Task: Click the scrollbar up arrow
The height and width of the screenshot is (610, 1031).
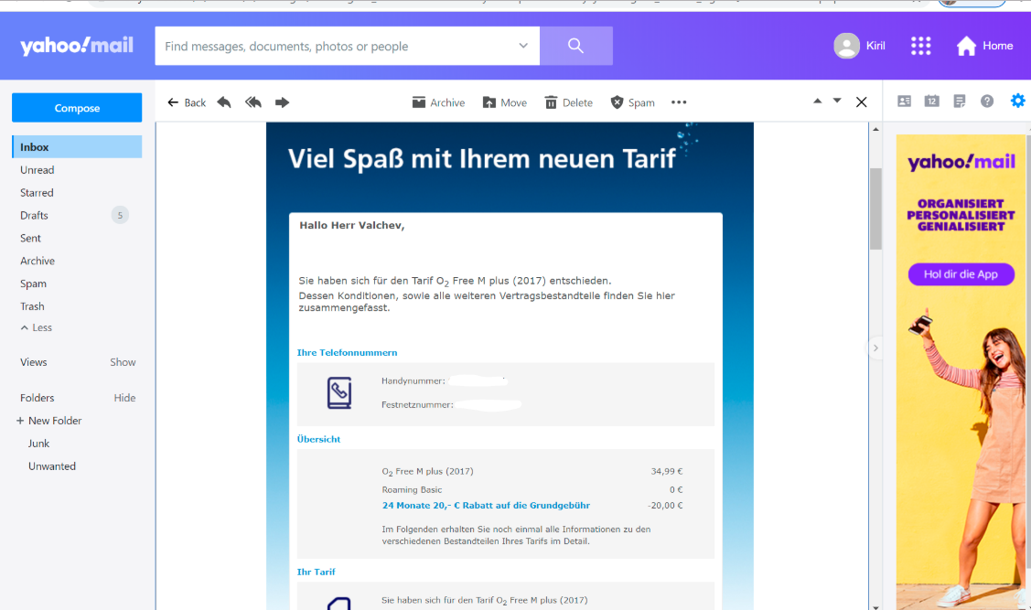Action: 875,130
